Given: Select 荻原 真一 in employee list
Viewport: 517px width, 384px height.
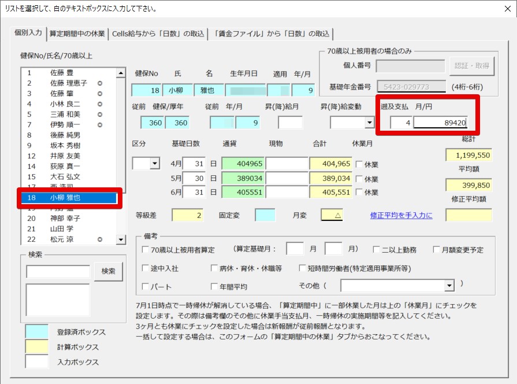Looking at the screenshot, I should tap(68, 167).
